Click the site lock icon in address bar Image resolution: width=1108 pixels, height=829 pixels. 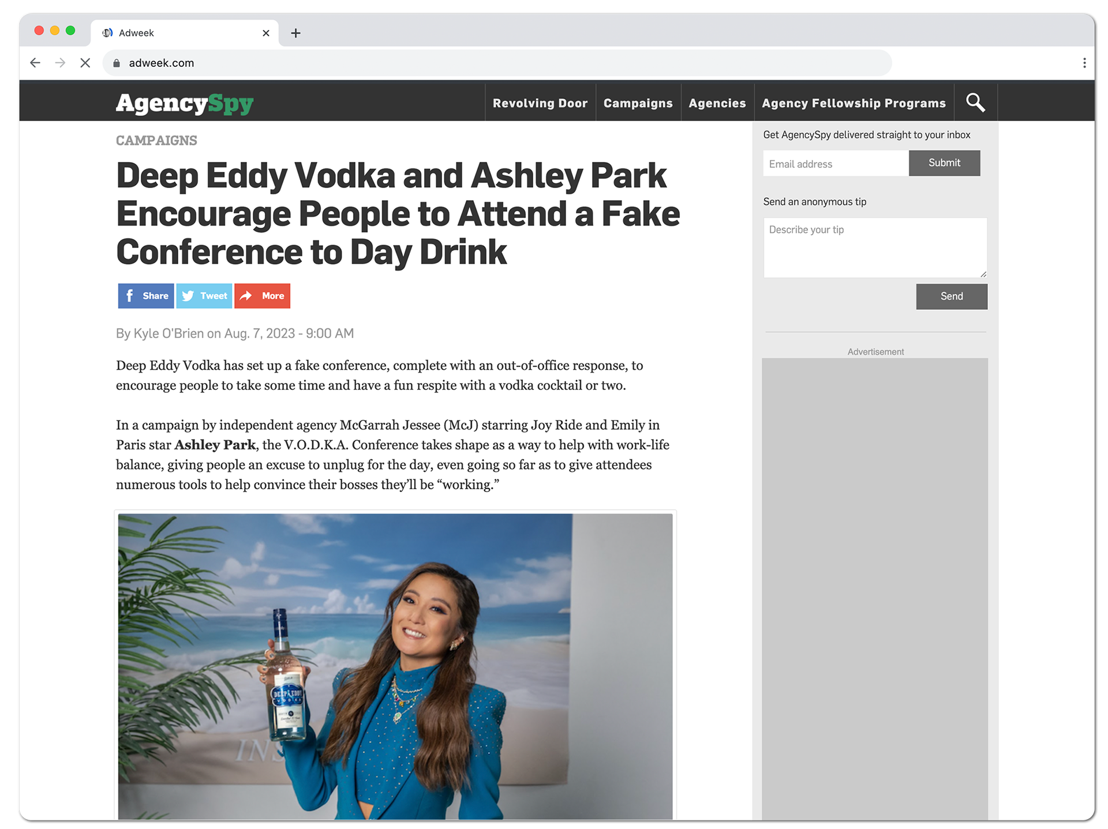pyautogui.click(x=117, y=63)
